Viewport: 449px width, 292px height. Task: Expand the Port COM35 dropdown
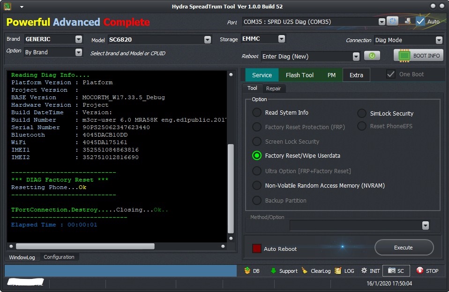(x=382, y=22)
